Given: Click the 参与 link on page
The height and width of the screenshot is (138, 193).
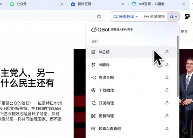Looking at the screenshot, I should coord(184,32).
